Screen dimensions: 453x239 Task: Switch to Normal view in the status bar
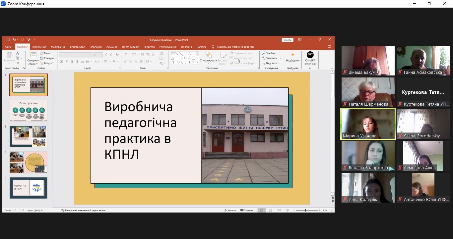pyautogui.click(x=262, y=210)
